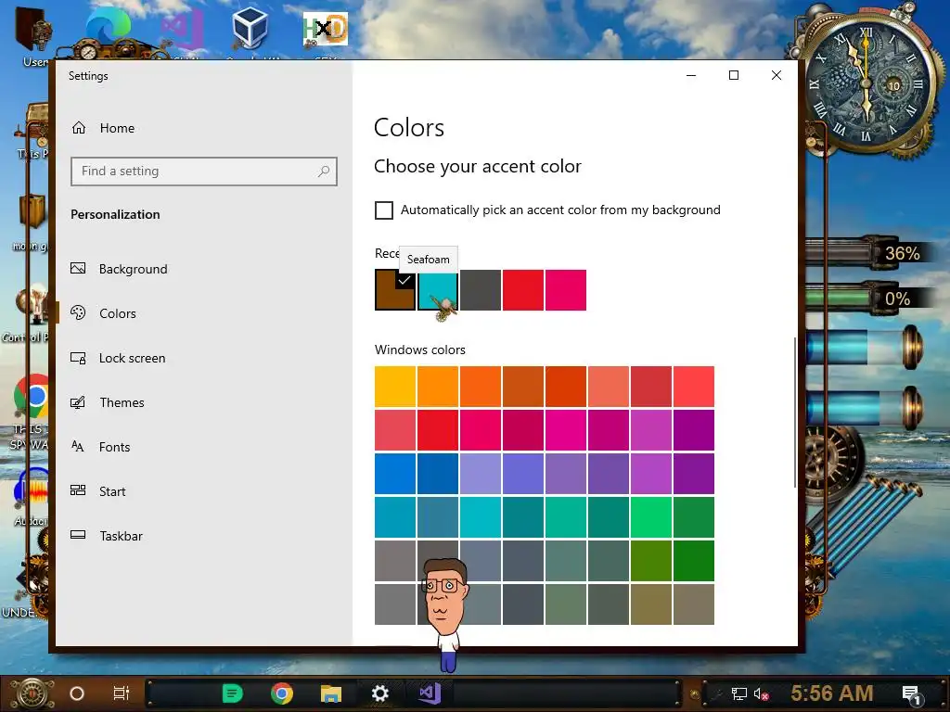Pick the dark gray recent color

[481, 290]
